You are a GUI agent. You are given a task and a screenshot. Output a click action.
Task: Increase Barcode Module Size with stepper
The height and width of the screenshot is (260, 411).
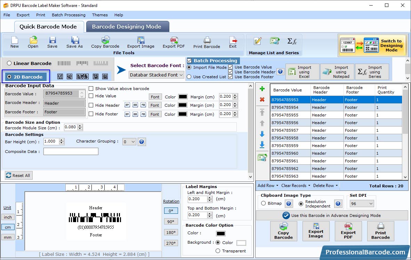coord(80,125)
